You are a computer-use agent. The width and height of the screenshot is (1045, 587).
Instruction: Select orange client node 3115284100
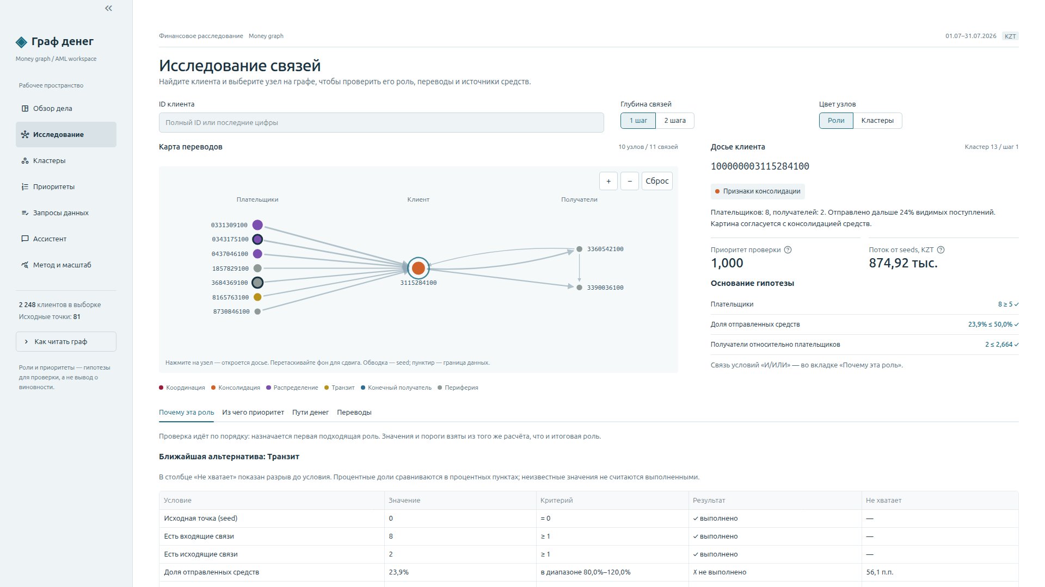tap(419, 268)
